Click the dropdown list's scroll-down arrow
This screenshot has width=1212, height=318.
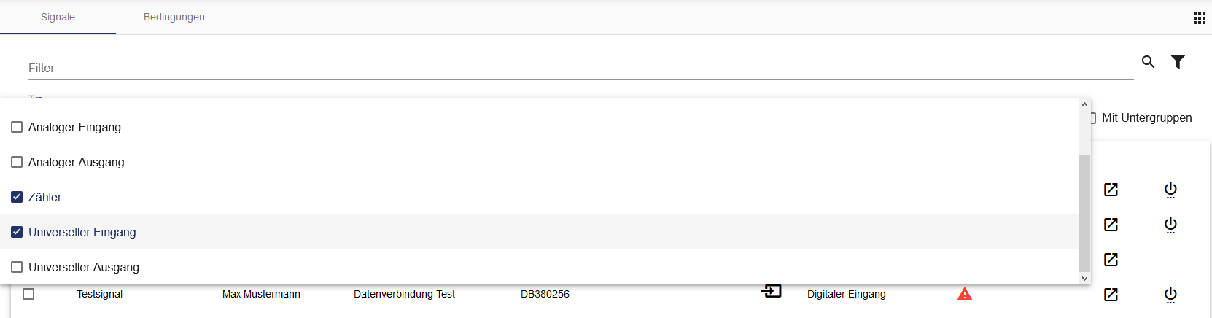(x=1084, y=278)
